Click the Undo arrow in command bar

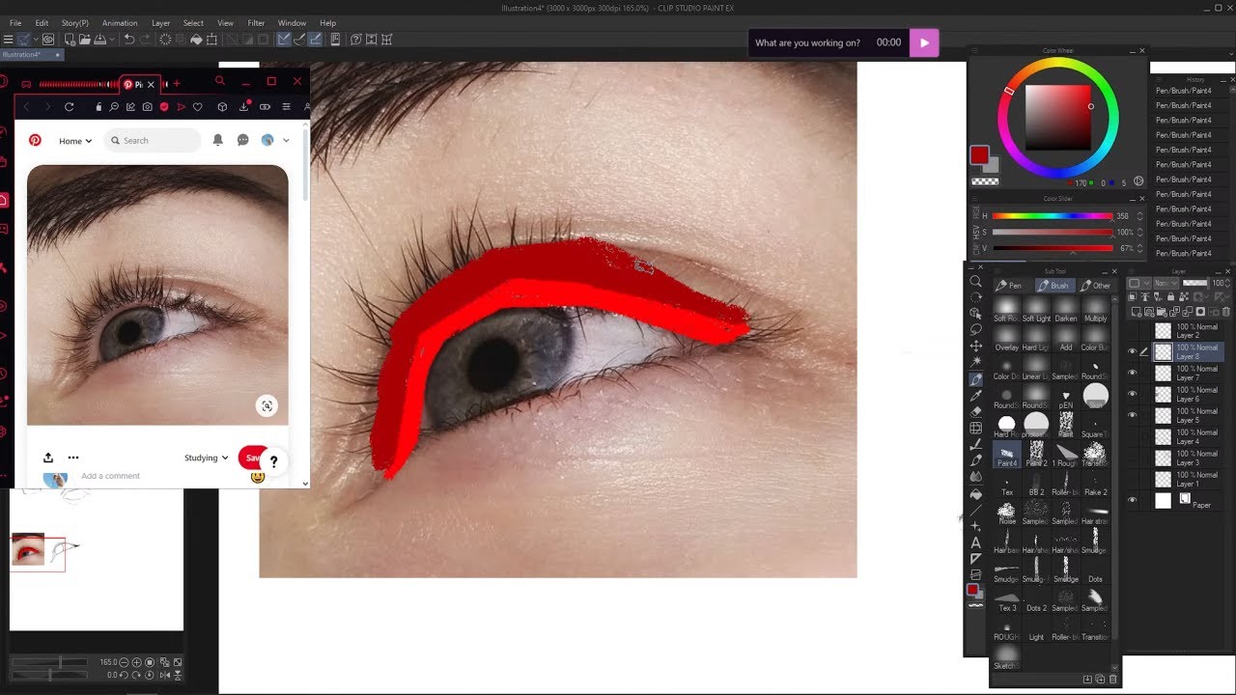coord(129,40)
